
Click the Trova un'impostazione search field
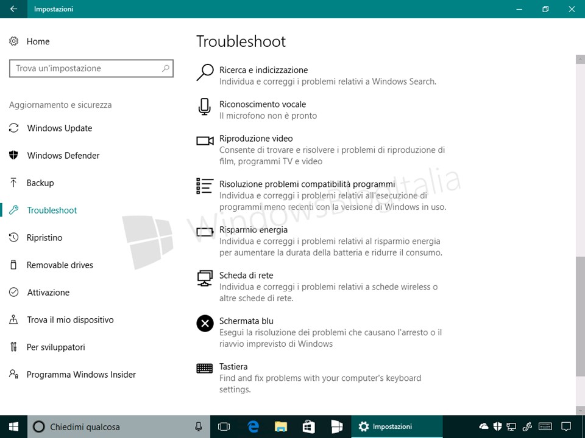[x=91, y=68]
